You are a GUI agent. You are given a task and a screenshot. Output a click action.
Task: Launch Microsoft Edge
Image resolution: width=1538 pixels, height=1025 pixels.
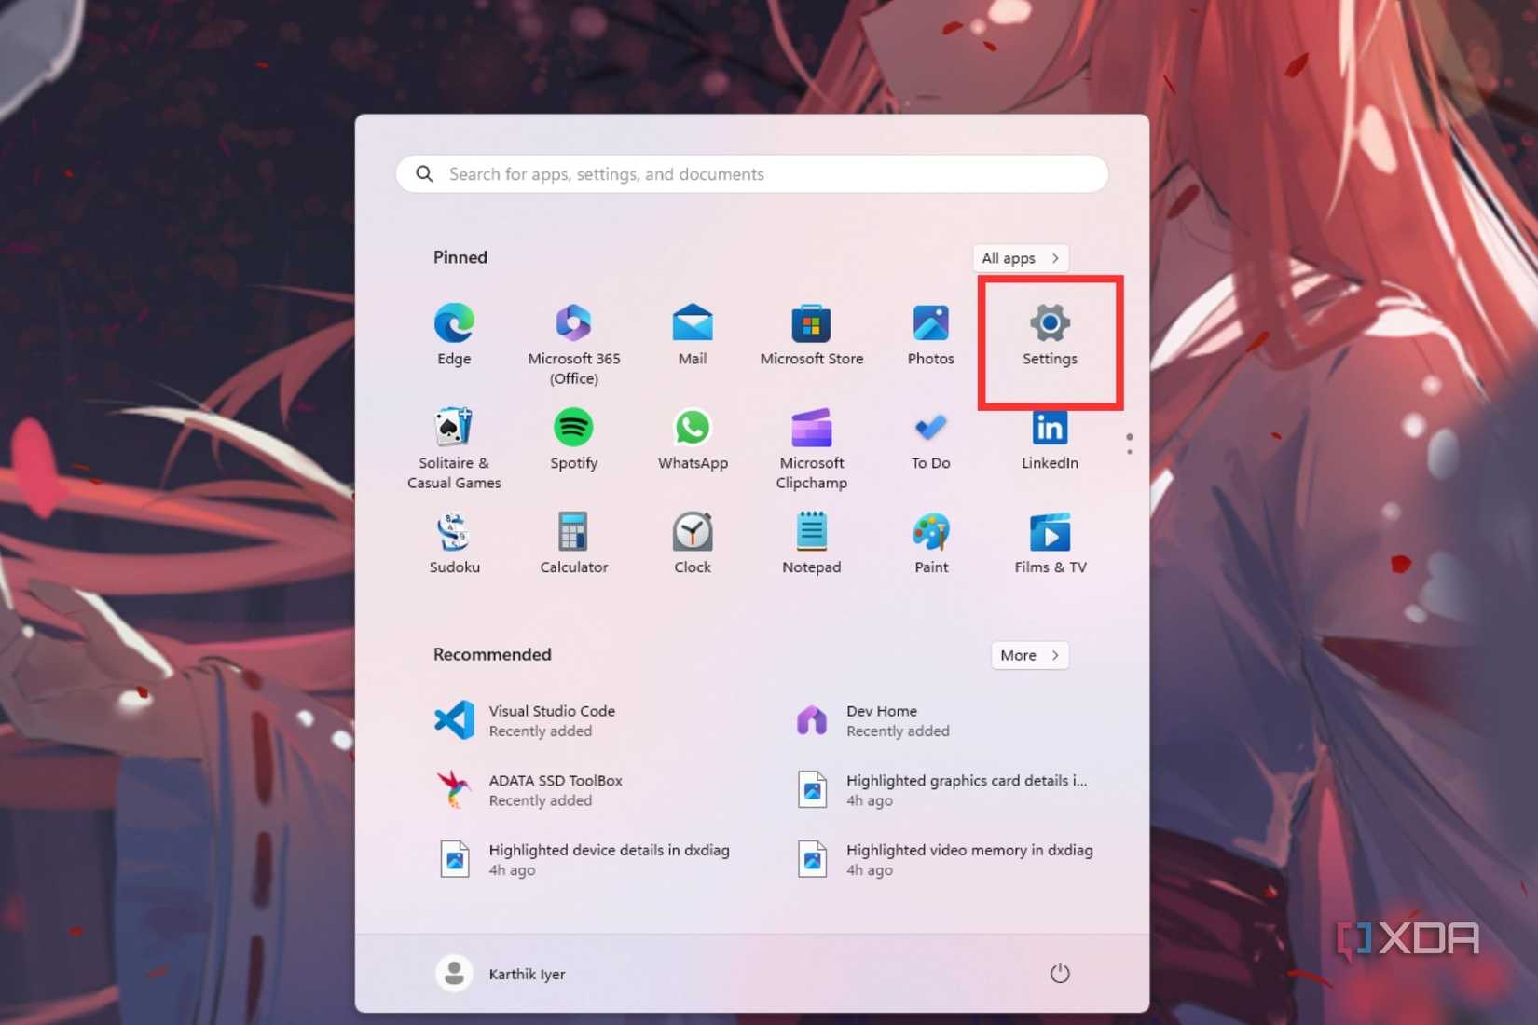click(454, 335)
